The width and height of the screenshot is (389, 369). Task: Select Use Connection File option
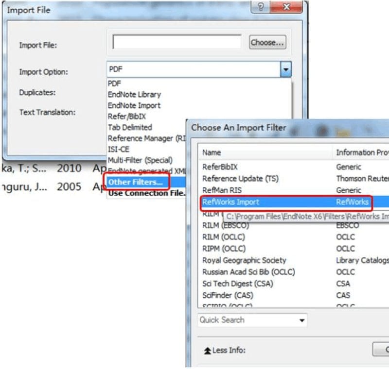pos(146,193)
